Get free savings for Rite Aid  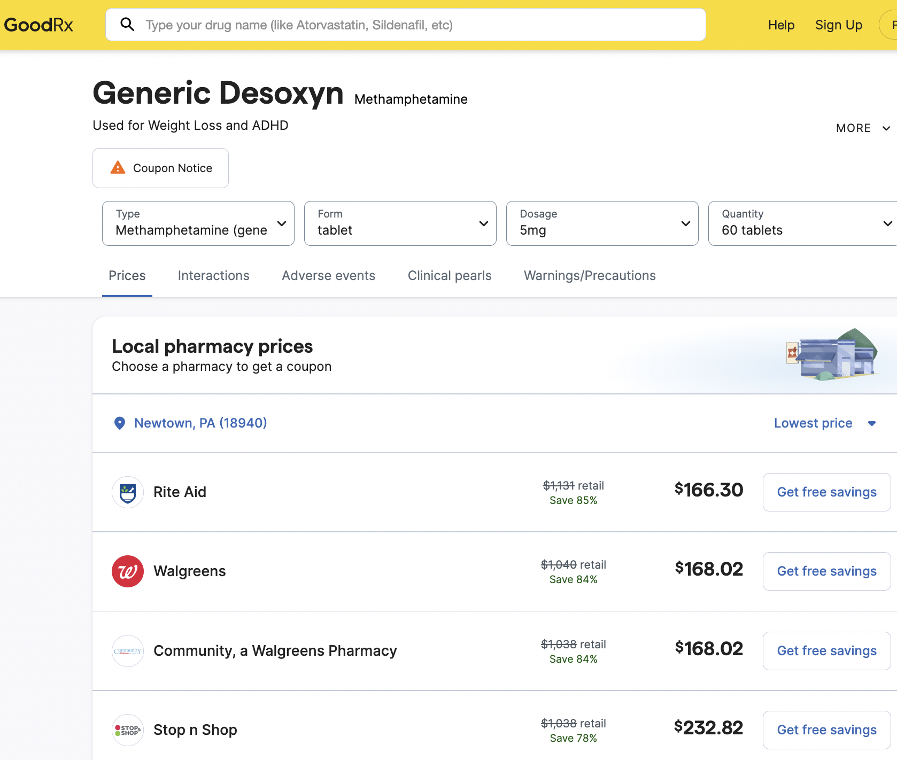[x=826, y=492]
